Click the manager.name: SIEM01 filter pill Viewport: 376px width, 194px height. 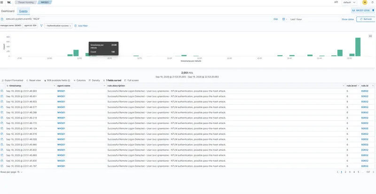click(11, 26)
